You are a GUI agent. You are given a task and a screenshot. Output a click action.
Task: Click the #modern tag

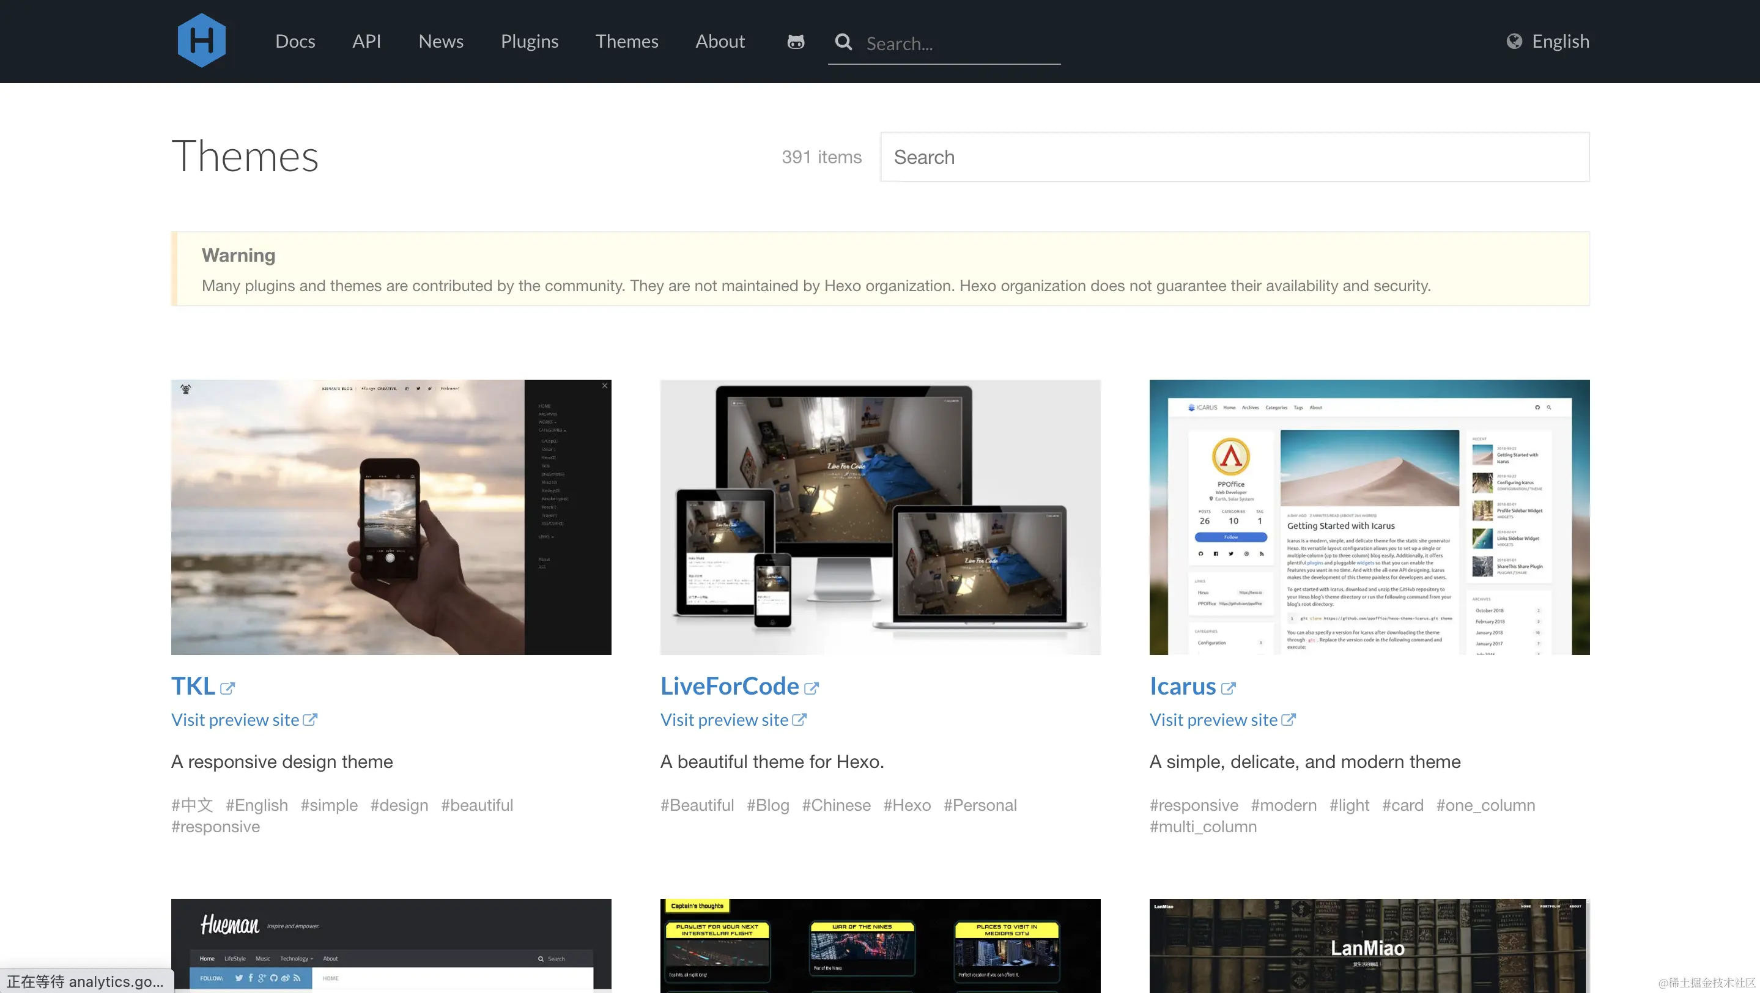click(1283, 805)
